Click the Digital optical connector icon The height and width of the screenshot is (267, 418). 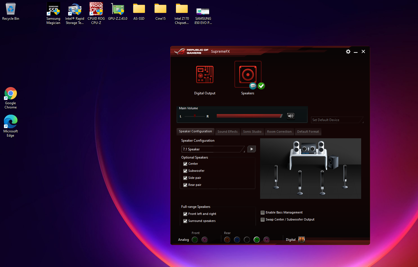pos(301,240)
